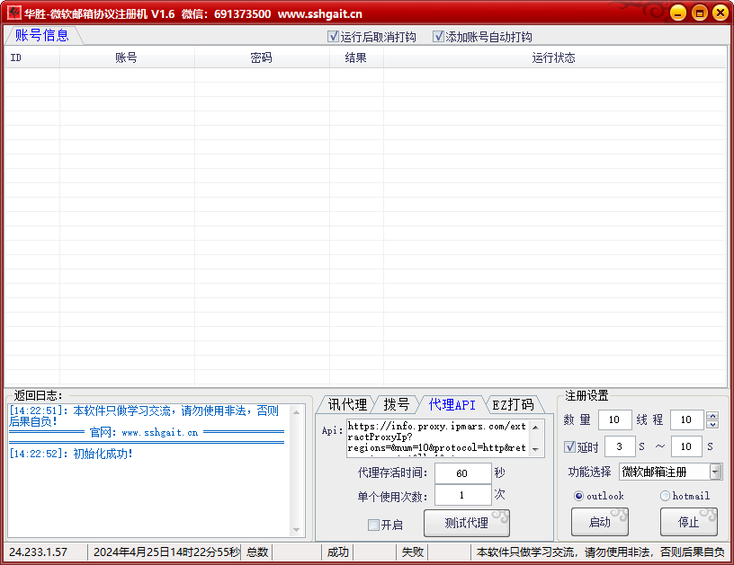Decrease thread count with down stepper arrow

(x=712, y=424)
